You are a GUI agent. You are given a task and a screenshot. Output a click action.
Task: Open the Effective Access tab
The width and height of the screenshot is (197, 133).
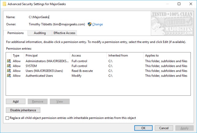(x=64, y=33)
